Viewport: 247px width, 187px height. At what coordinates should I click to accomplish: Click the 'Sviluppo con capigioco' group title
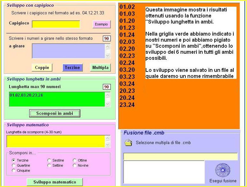pyautogui.click(x=30, y=5)
